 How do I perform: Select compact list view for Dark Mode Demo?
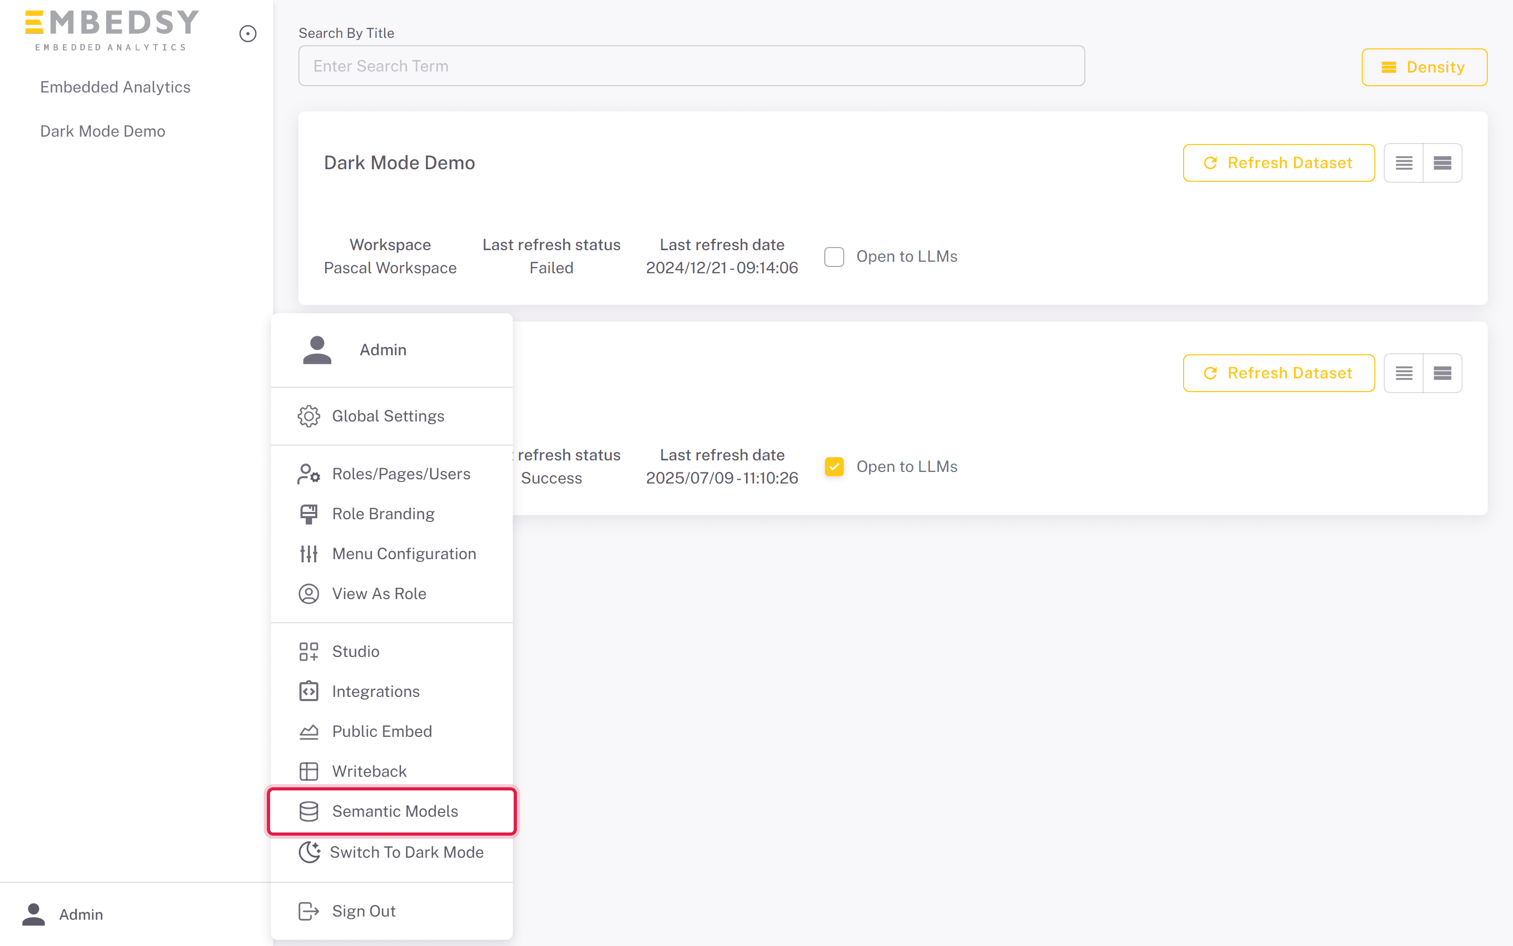tap(1404, 163)
